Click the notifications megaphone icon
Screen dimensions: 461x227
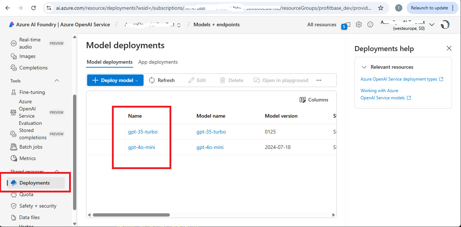346,25
